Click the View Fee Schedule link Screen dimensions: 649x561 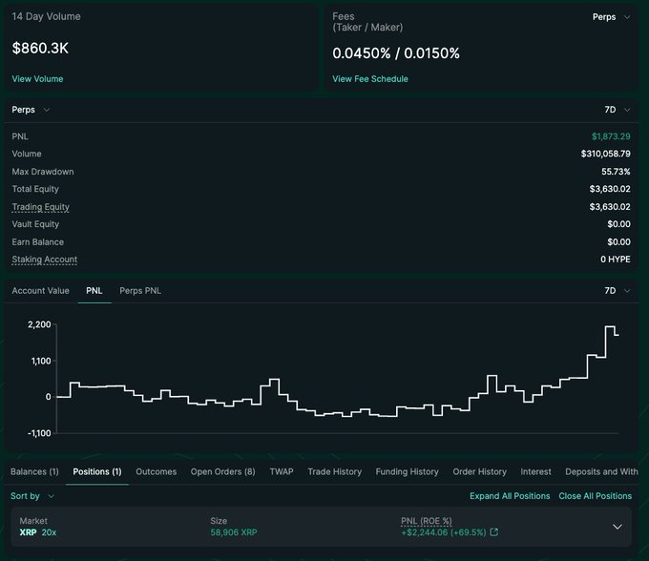(370, 79)
